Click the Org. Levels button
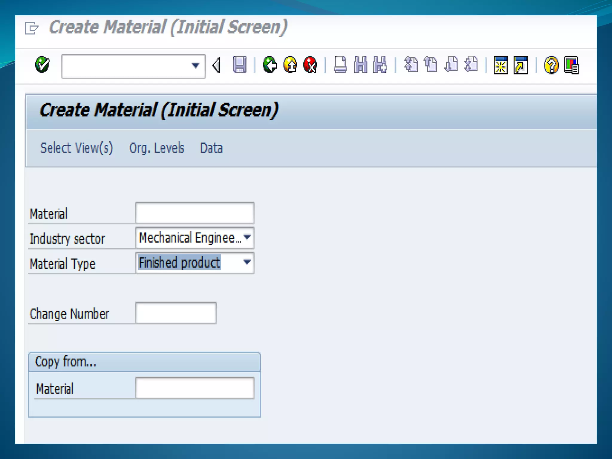This screenshot has height=459, width=612. click(x=157, y=148)
